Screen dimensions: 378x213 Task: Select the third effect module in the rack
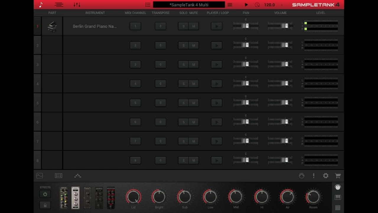87,198
